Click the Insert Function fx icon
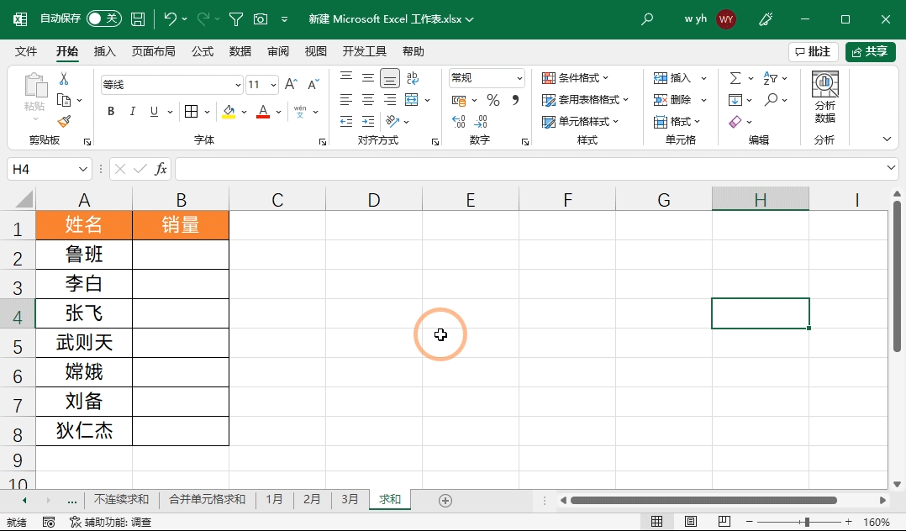The width and height of the screenshot is (906, 531). click(x=161, y=169)
